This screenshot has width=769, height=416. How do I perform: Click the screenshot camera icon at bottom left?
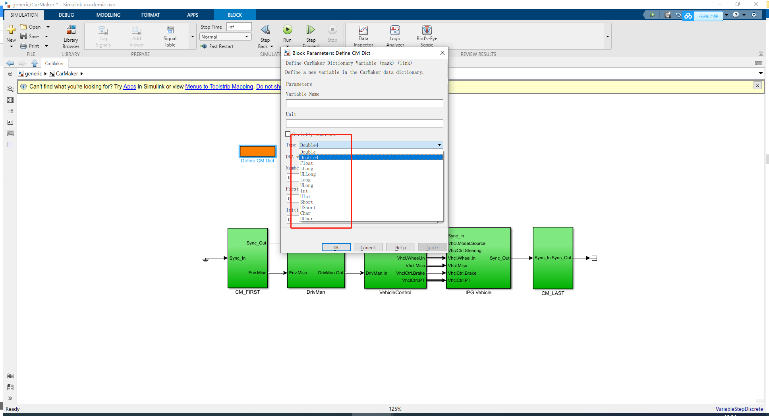[x=10, y=376]
